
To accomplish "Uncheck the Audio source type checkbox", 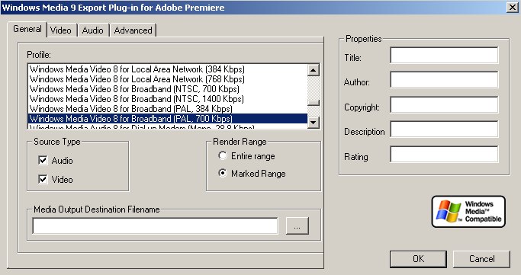I will [x=43, y=161].
